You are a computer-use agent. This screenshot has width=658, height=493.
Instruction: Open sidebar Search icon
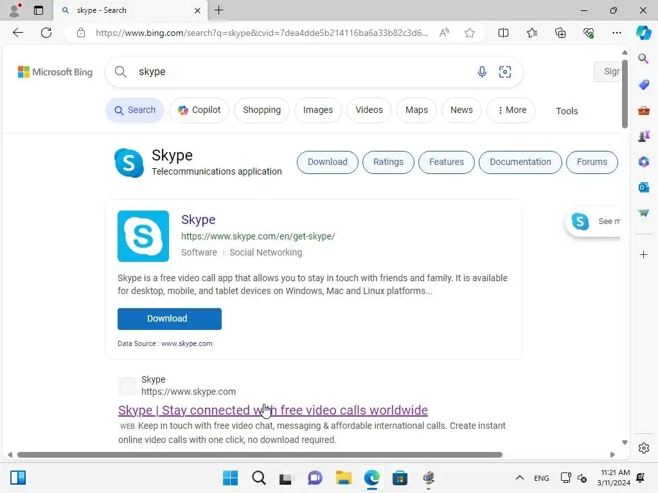pyautogui.click(x=643, y=58)
